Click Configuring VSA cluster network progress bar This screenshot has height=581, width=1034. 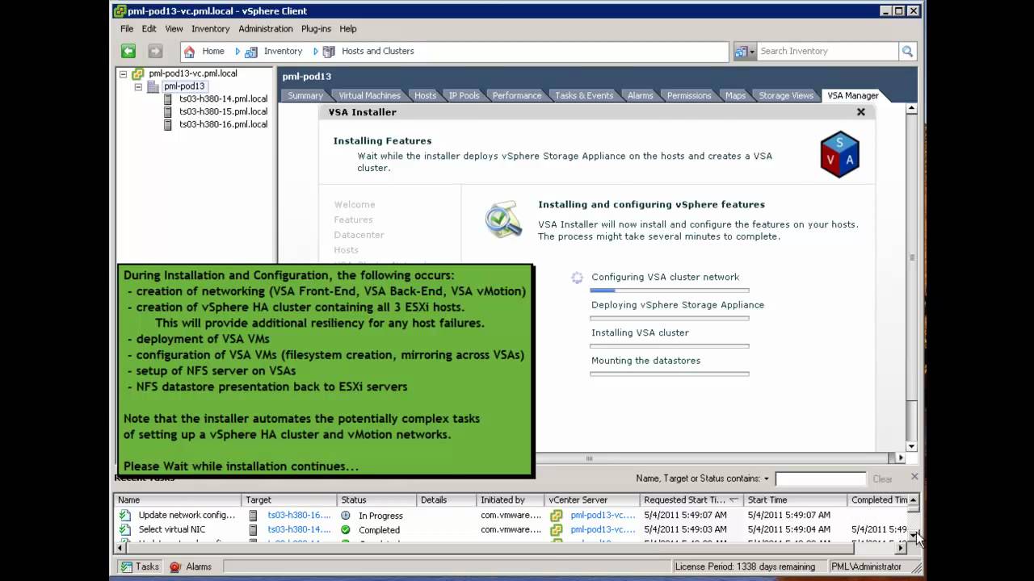tap(670, 290)
